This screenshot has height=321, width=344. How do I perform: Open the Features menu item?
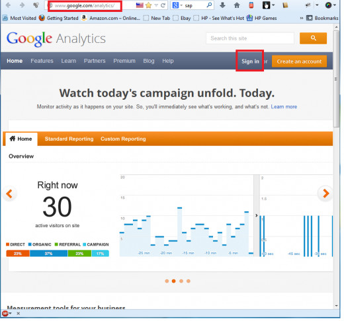[42, 61]
